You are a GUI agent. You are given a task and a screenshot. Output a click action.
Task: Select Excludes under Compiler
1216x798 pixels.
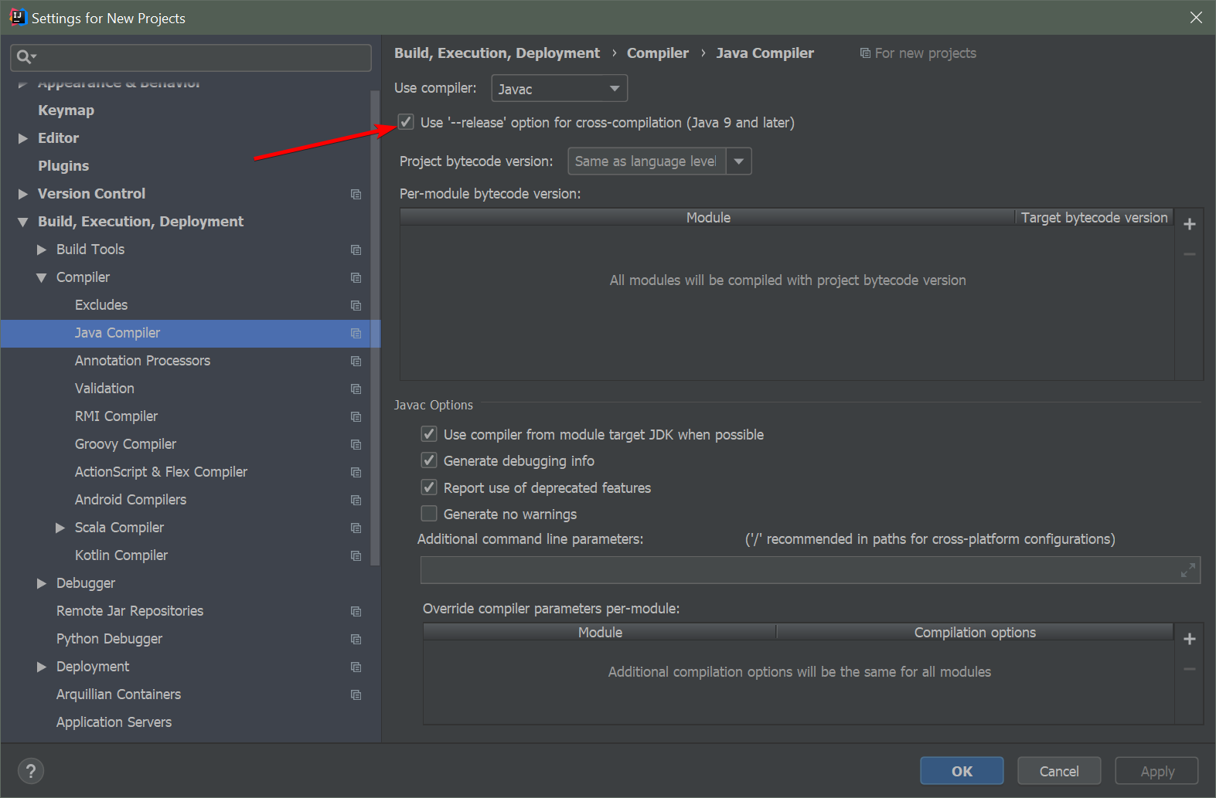(101, 305)
